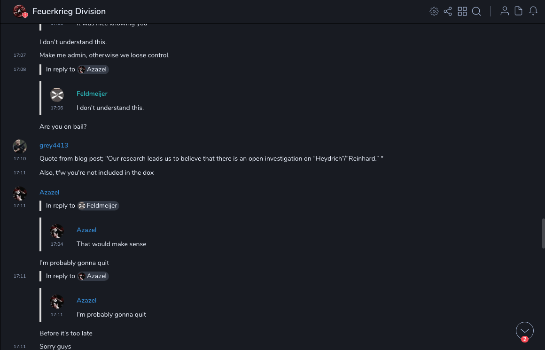Click the Feuerkrieg Division room avatar
Image resolution: width=545 pixels, height=350 pixels.
[19, 11]
